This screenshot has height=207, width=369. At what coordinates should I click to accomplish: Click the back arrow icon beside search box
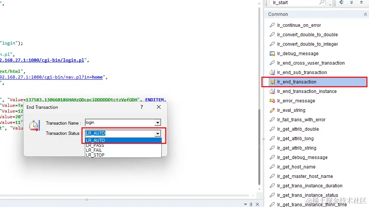click(341, 2)
